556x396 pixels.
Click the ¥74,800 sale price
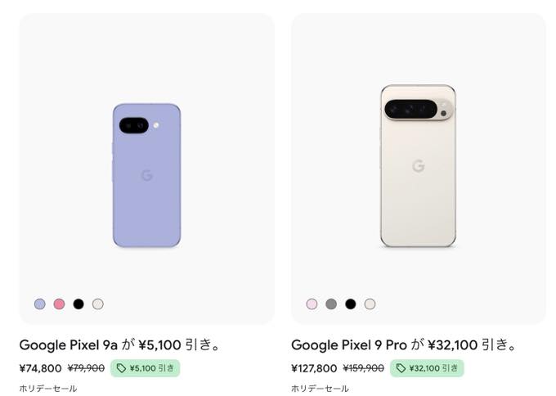coord(40,368)
